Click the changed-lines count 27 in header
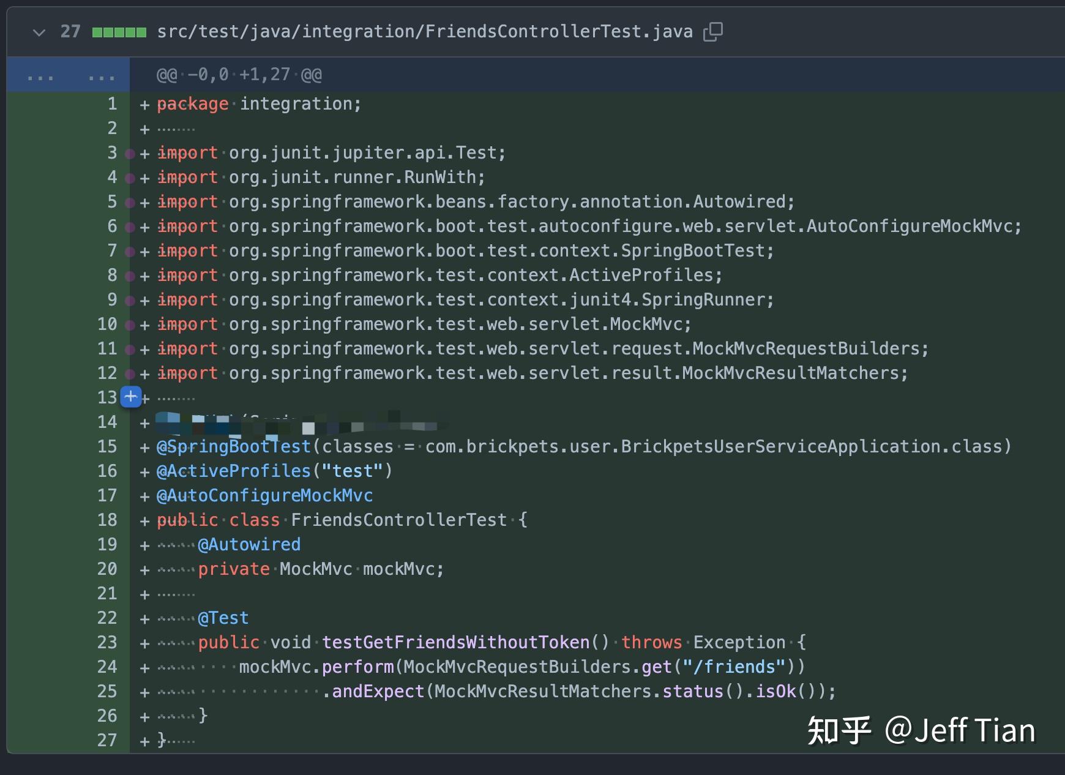This screenshot has width=1065, height=775. click(71, 31)
